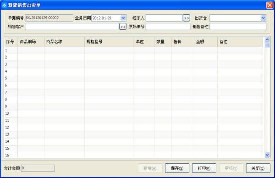
Task: Click the >> lookup button beside 经手人
Action: point(187,18)
